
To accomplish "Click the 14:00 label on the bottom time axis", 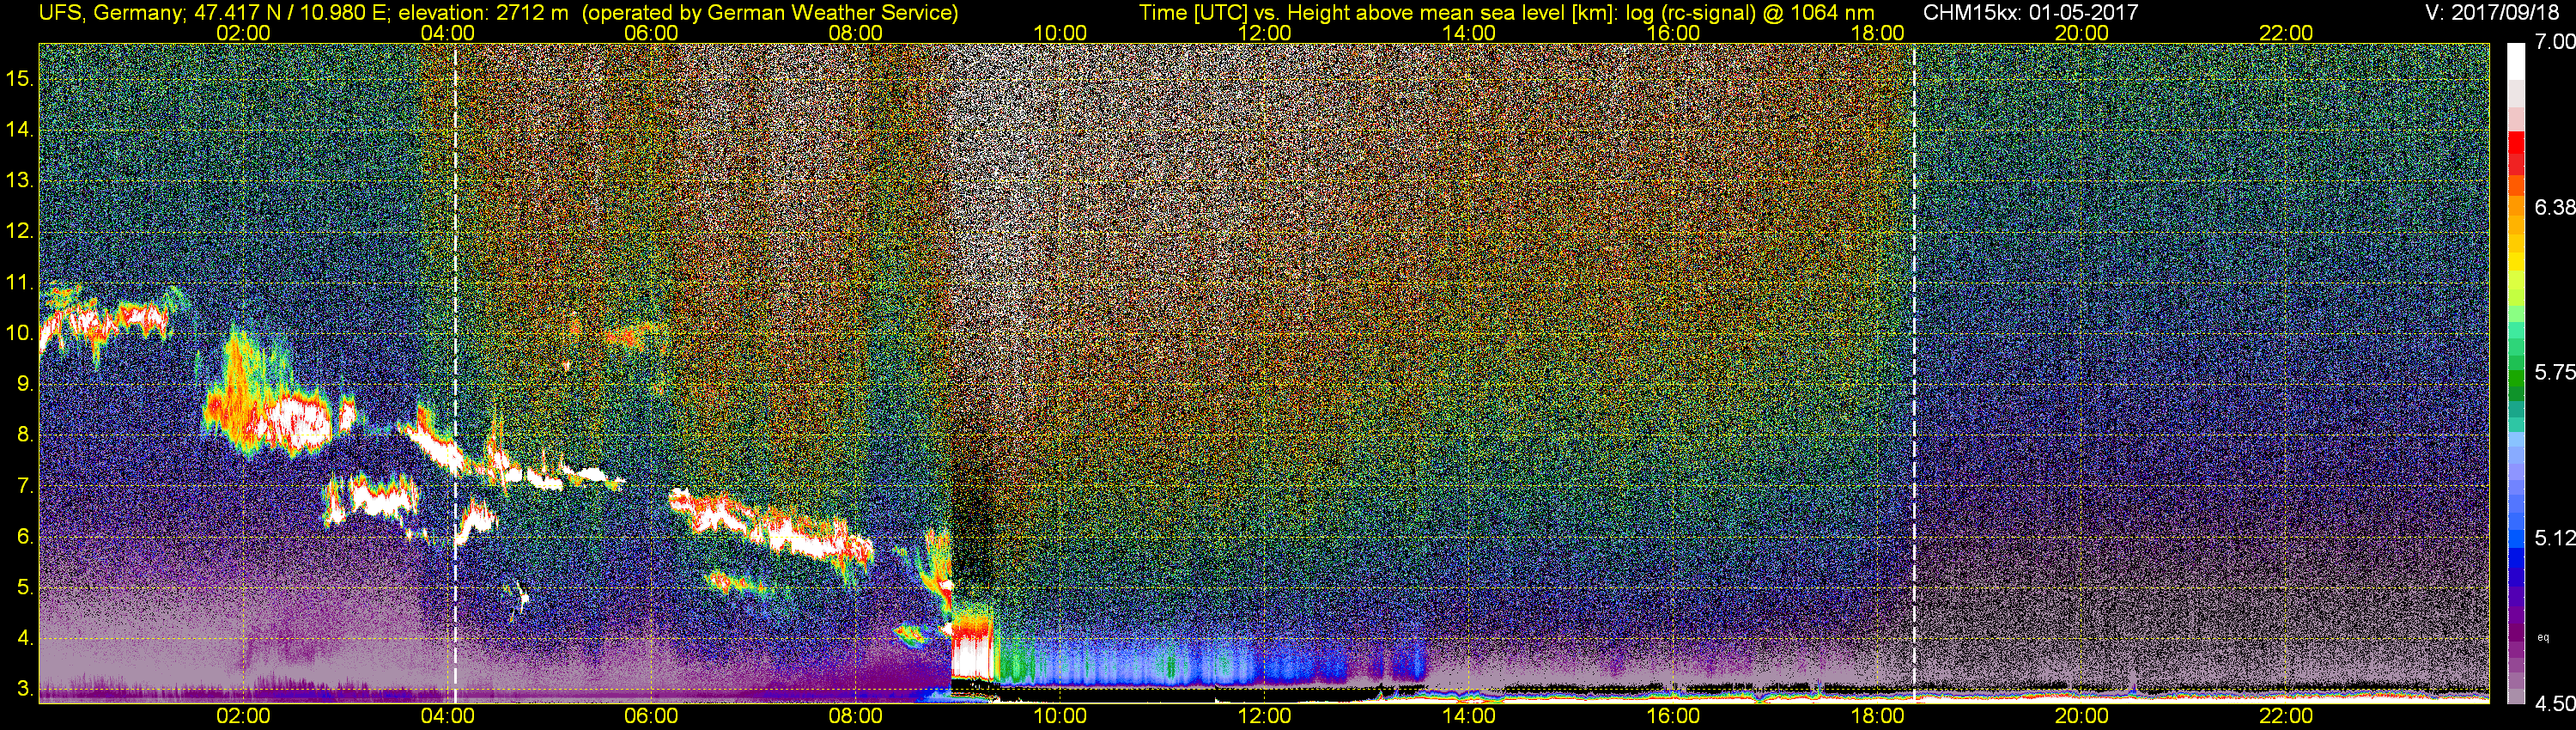I will [x=1469, y=716].
